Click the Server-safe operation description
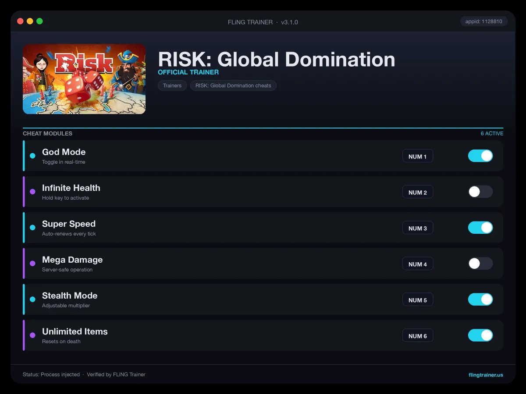 click(67, 270)
